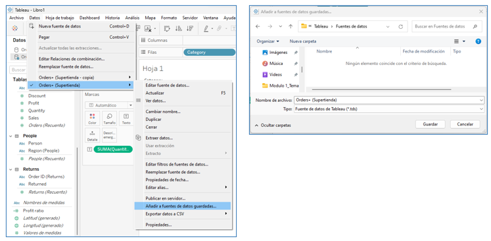Open the Música folder in sidebar
491x241 pixels.
click(272, 64)
